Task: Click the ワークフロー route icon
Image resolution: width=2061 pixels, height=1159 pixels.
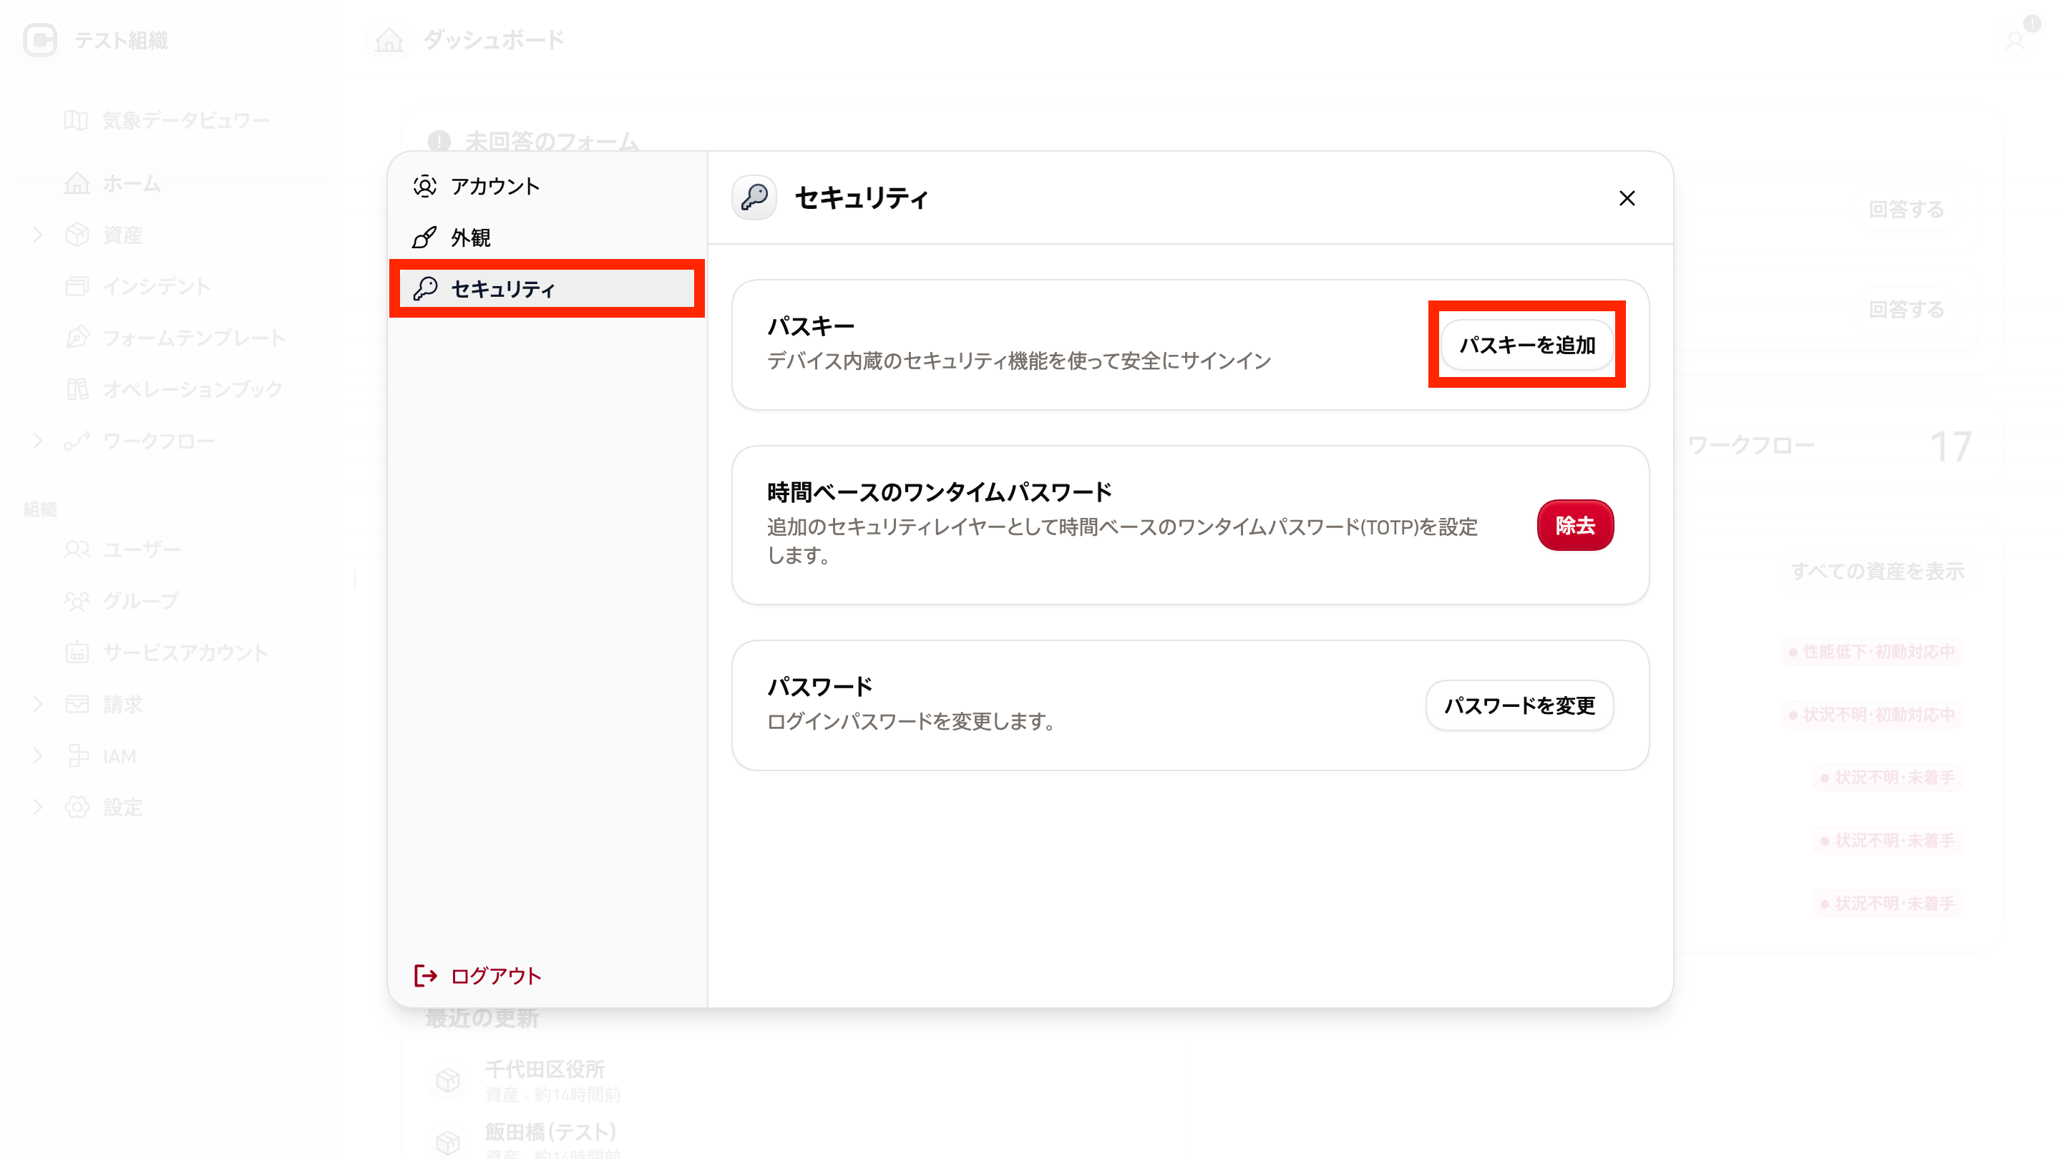Action: pos(77,441)
